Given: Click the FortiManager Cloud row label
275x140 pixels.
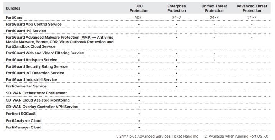Looking at the screenshot, I should click(24, 127).
